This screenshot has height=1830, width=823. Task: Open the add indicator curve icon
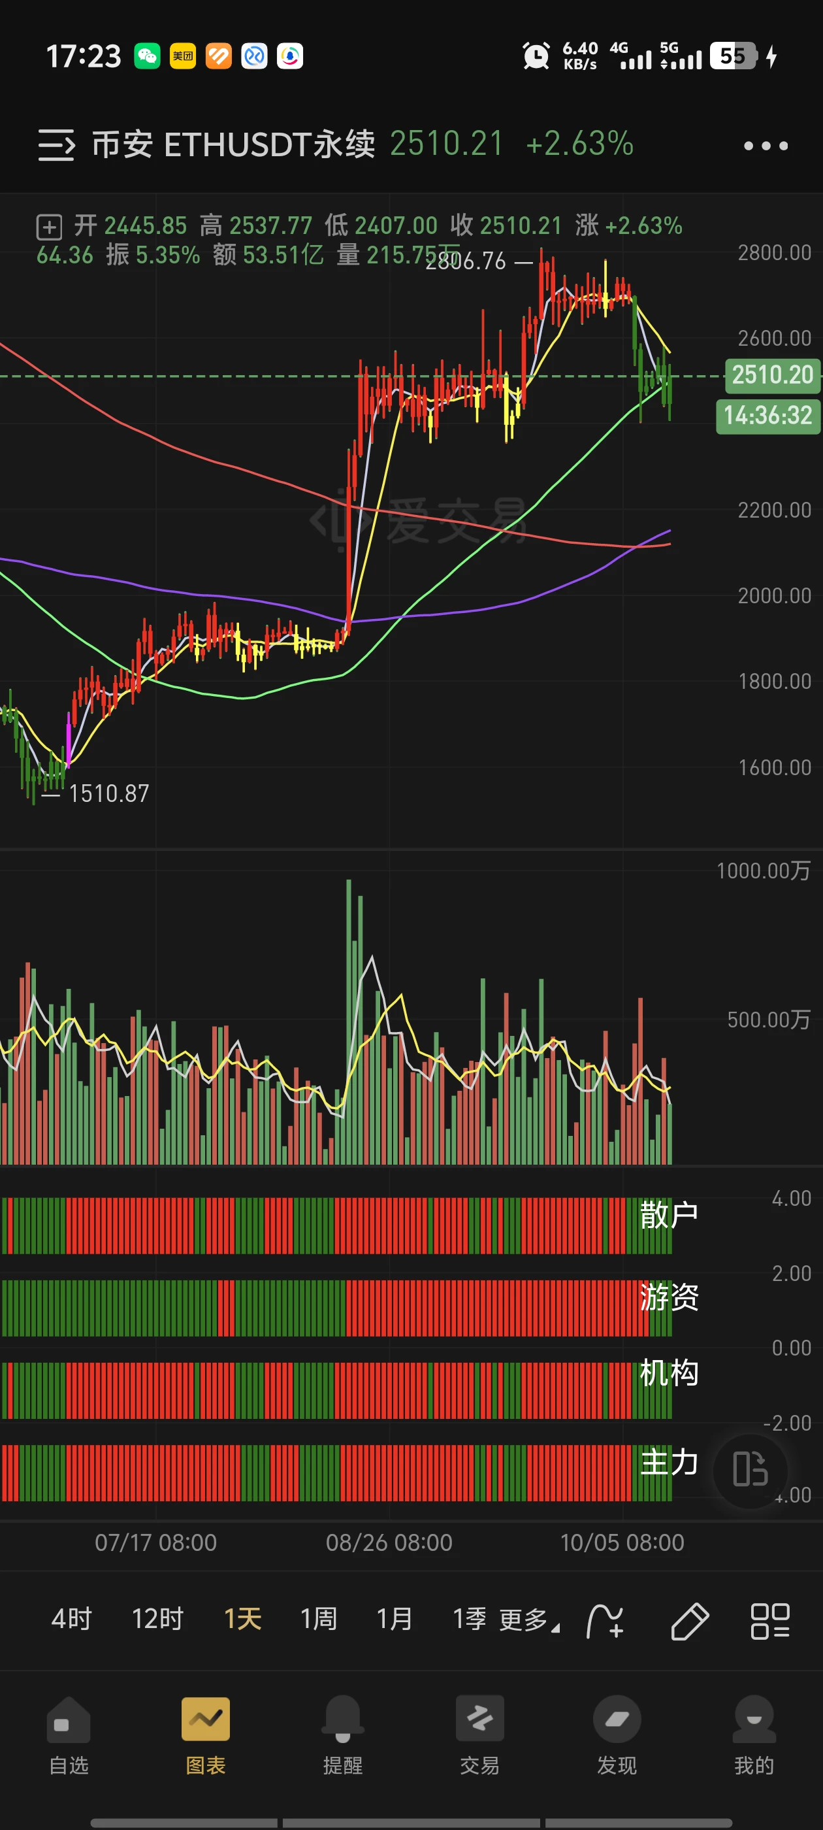[x=605, y=1620]
